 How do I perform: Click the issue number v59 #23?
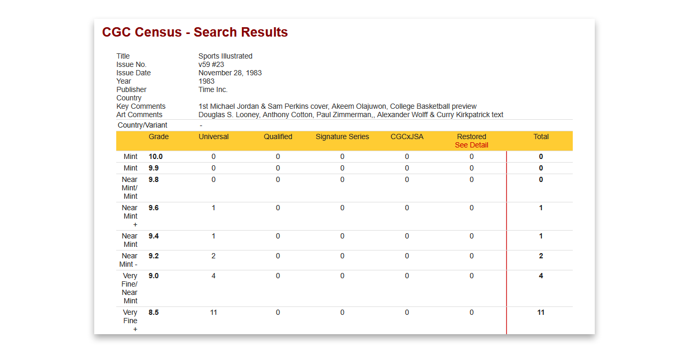click(x=211, y=64)
